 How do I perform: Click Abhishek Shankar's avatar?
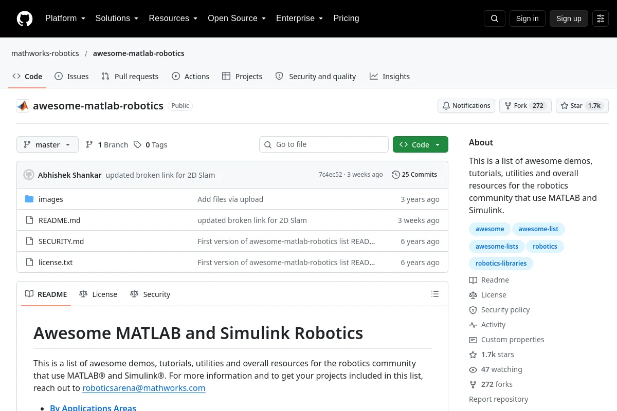point(29,175)
